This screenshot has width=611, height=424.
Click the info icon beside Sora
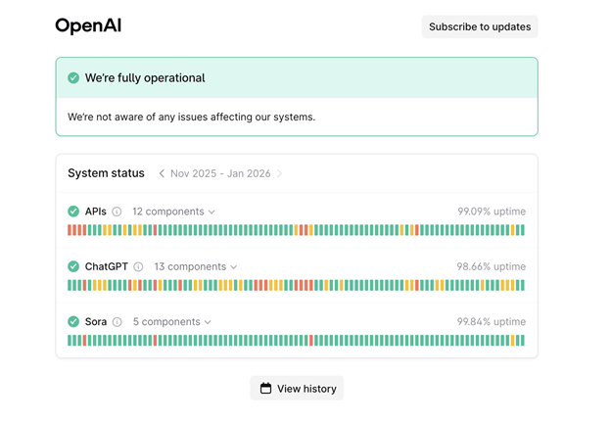coord(117,321)
